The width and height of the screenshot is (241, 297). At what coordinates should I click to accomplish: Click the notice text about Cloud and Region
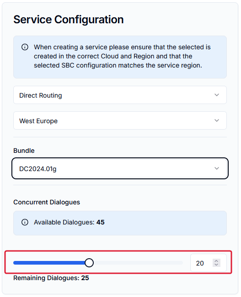click(x=122, y=56)
